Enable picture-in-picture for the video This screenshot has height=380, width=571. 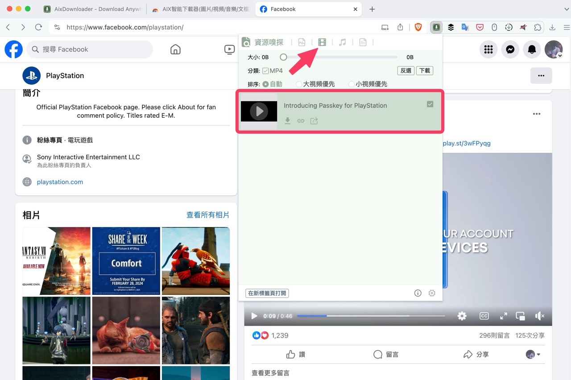[x=521, y=316]
